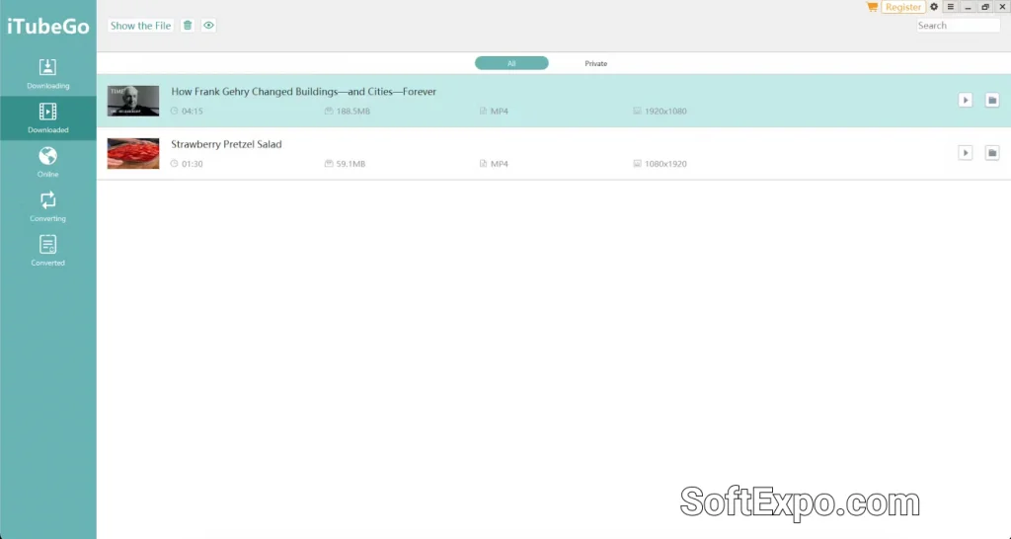Open the Converting section
Image resolution: width=1011 pixels, height=539 pixels.
(47, 206)
